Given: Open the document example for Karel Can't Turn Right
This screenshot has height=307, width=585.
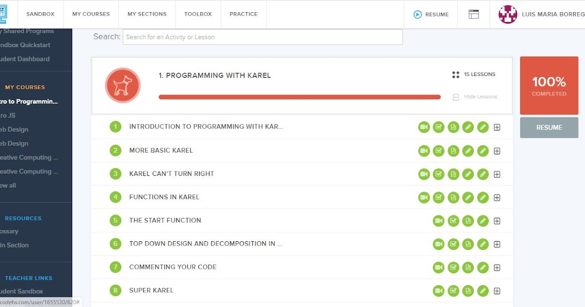Looking at the screenshot, I should pyautogui.click(x=453, y=174).
